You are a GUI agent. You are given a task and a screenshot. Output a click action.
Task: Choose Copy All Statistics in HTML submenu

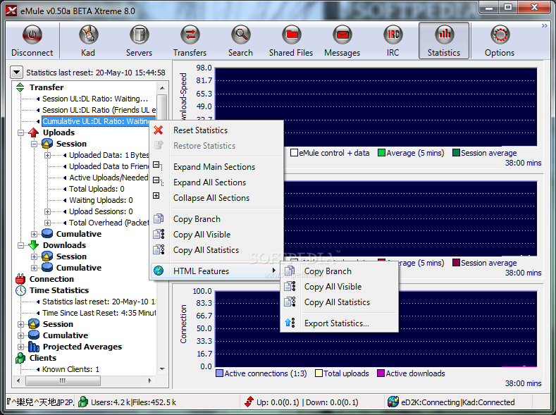[x=340, y=302]
